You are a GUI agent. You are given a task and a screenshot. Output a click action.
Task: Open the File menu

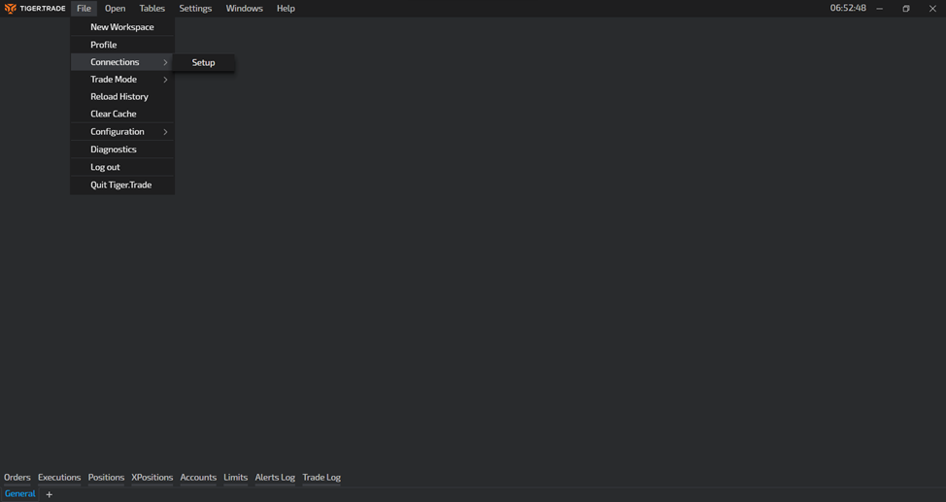(84, 9)
